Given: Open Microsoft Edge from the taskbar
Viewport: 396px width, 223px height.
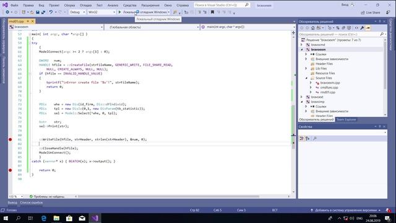Looking at the screenshot, I should tap(43, 218).
